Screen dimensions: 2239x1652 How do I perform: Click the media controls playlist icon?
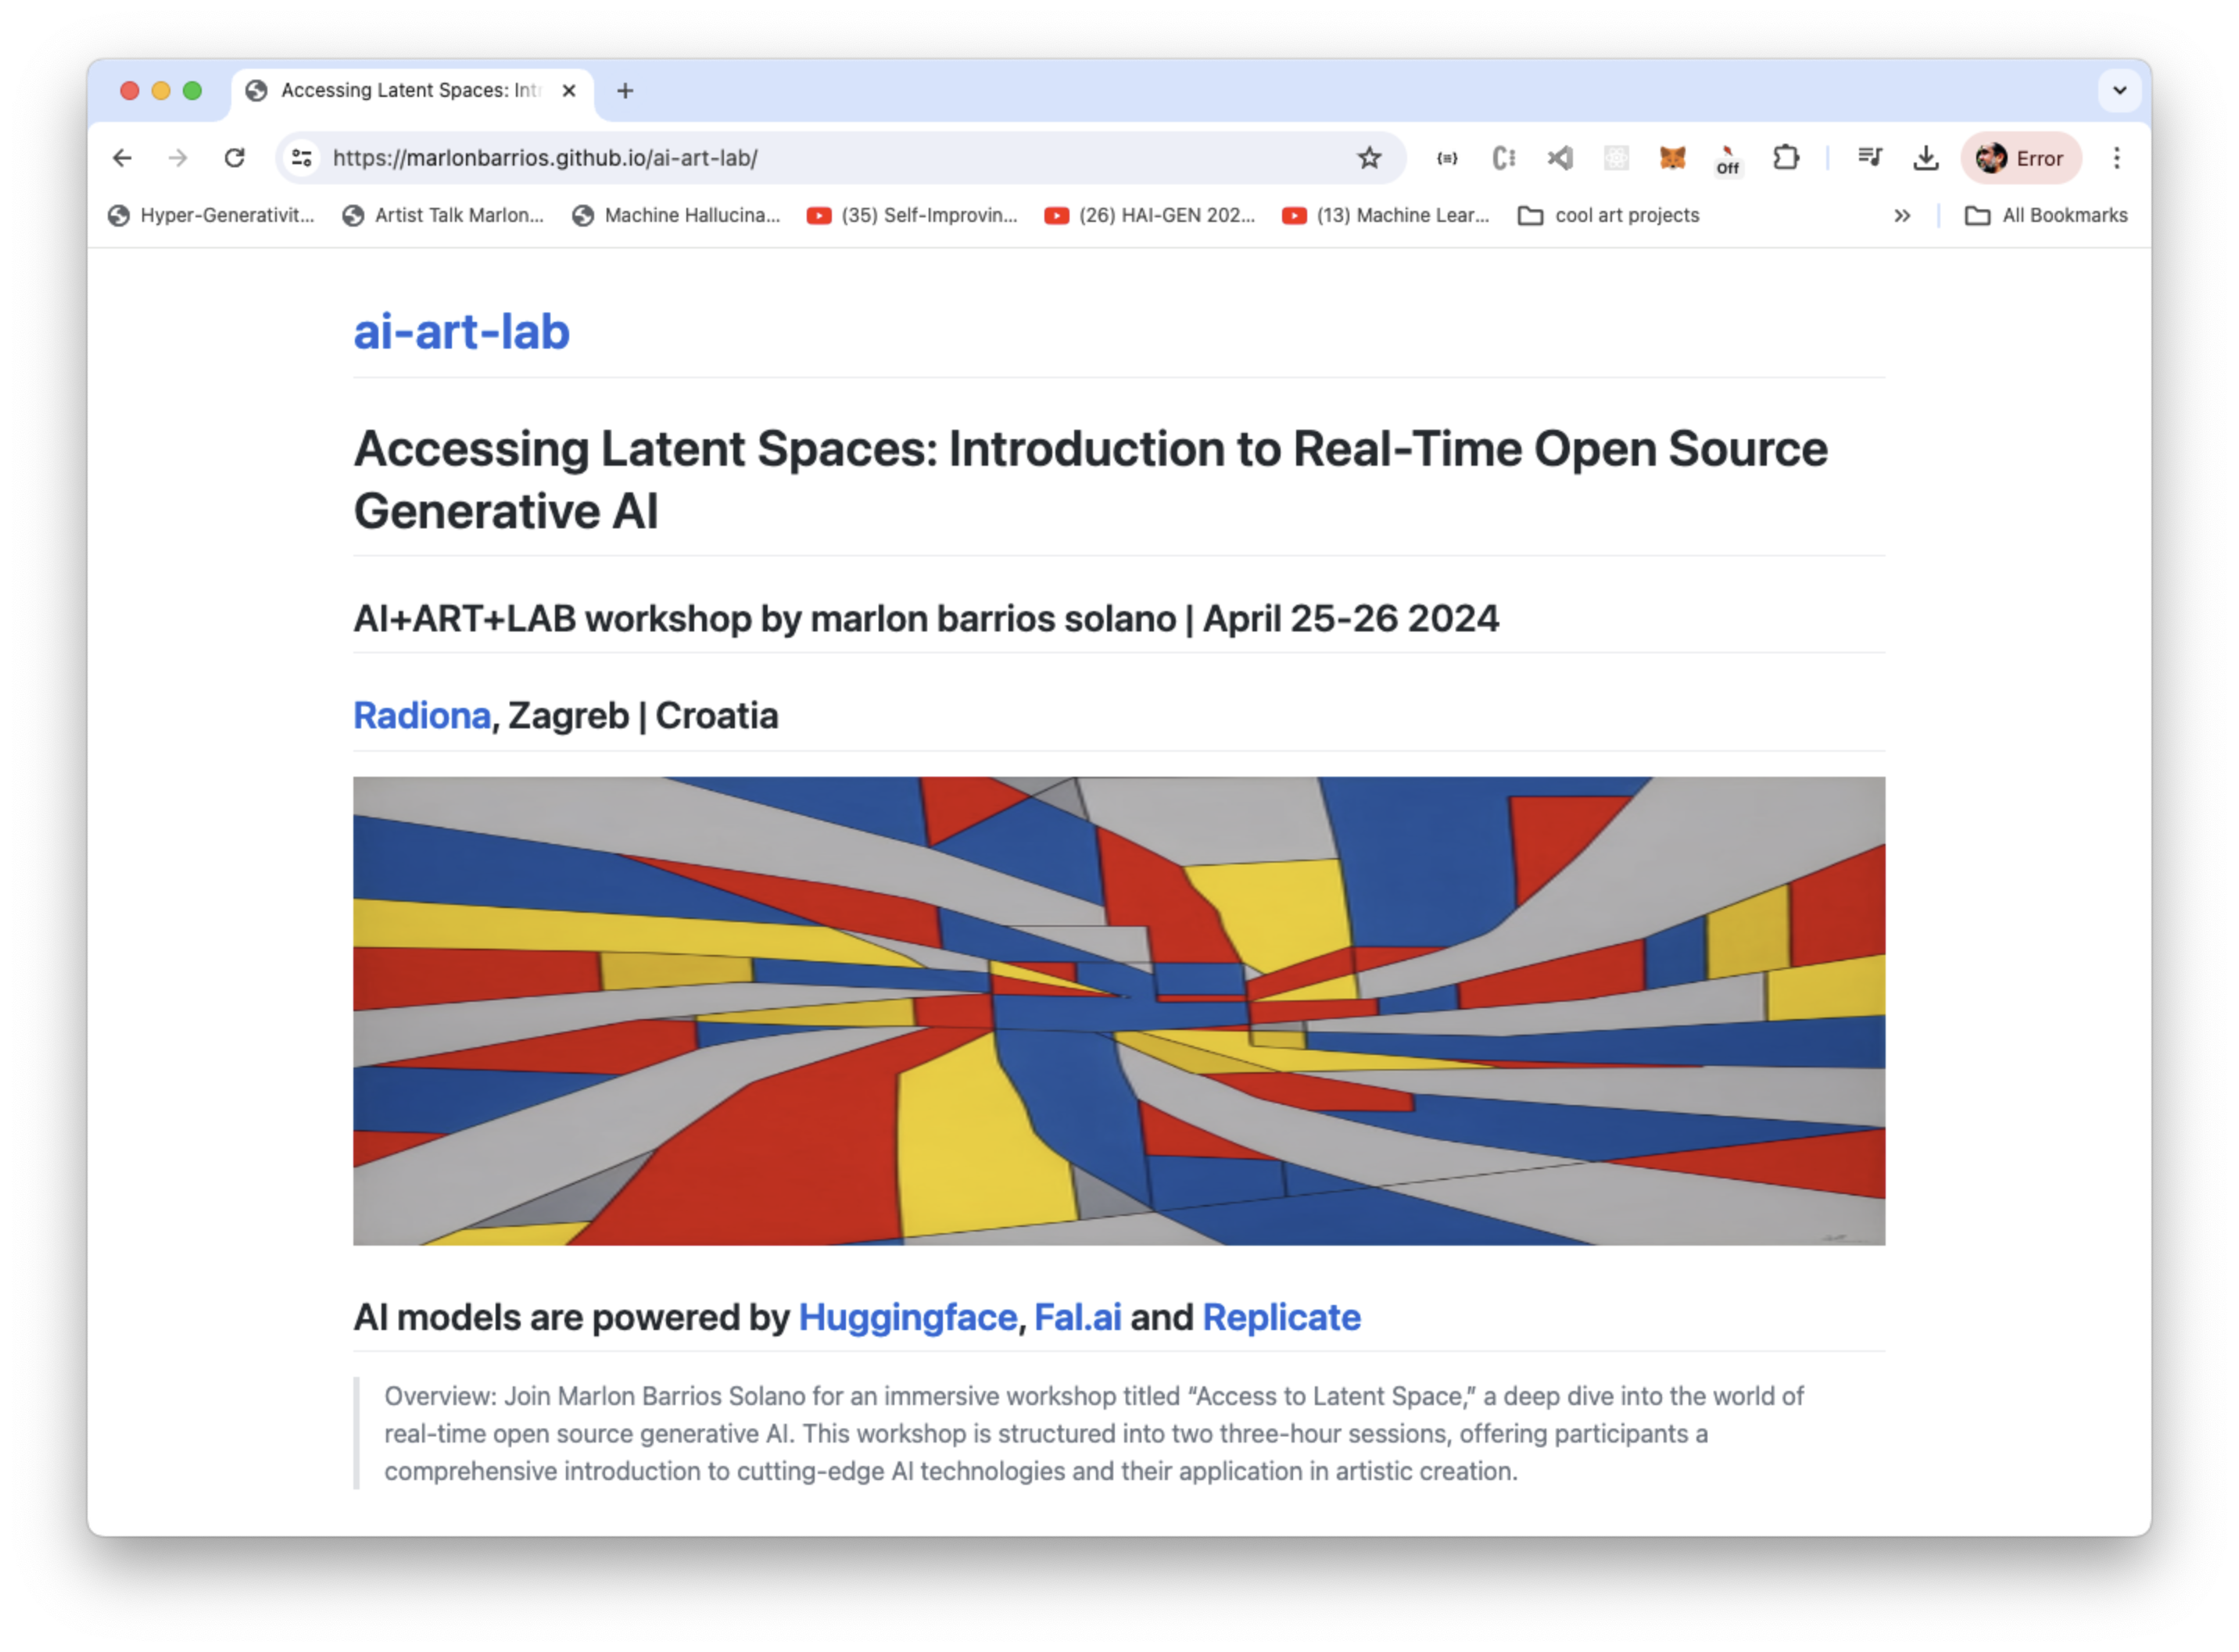(x=1869, y=158)
